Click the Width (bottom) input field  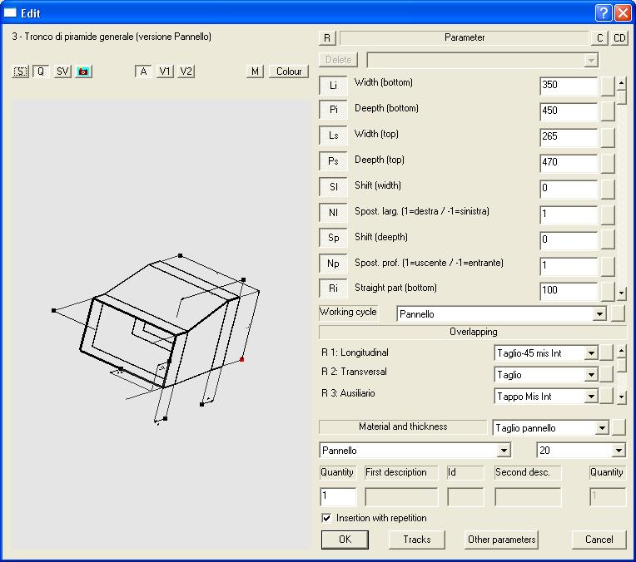tap(568, 86)
